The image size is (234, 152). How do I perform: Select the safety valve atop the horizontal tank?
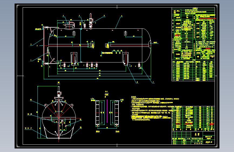91,21
